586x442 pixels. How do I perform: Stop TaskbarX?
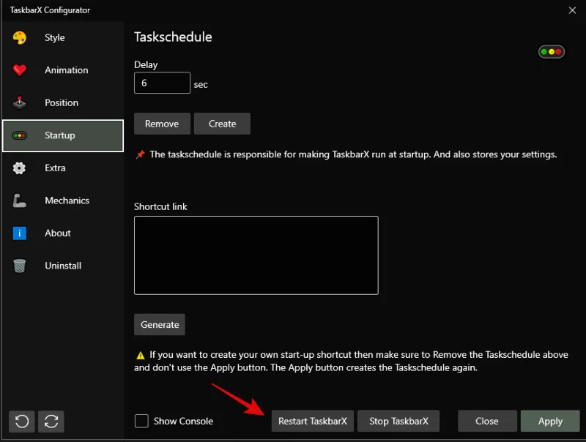pos(398,421)
